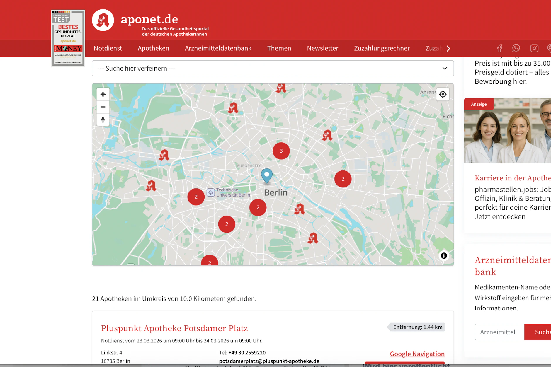Open the Instagram profile icon

534,48
